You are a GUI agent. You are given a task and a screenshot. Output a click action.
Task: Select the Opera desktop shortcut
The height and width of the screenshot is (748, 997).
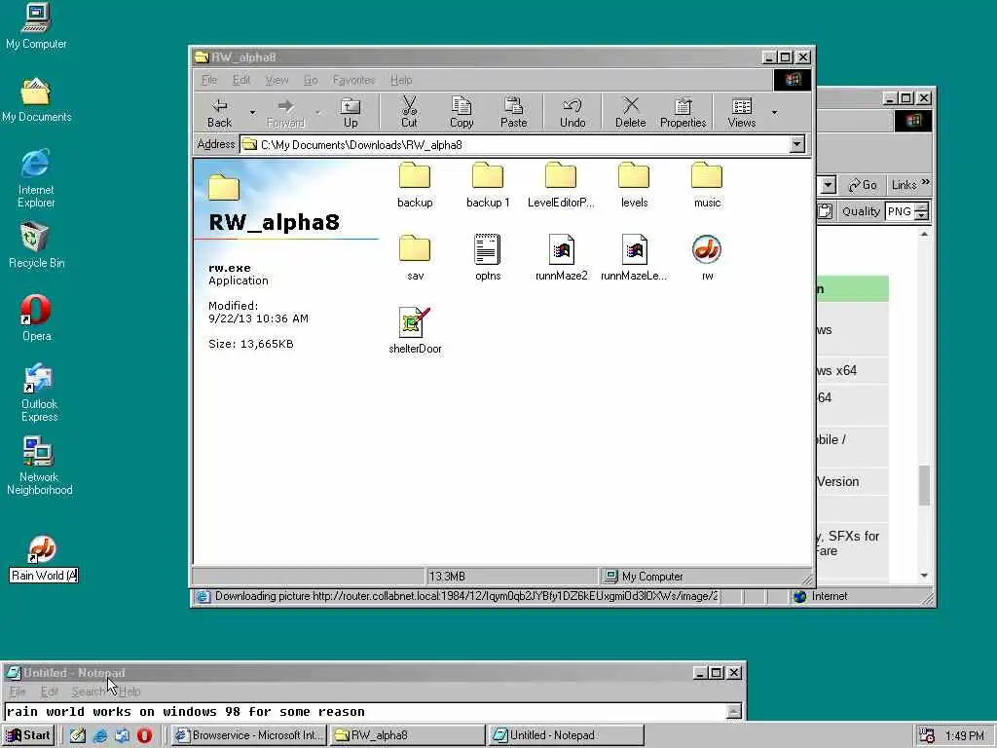coord(36,318)
